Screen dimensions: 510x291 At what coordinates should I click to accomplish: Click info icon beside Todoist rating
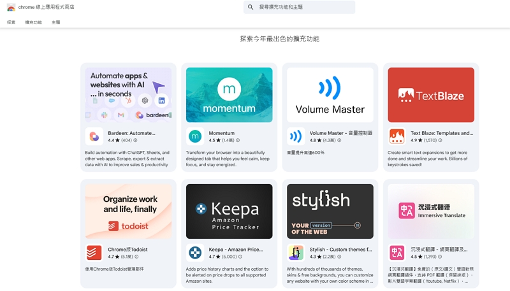tap(136, 257)
